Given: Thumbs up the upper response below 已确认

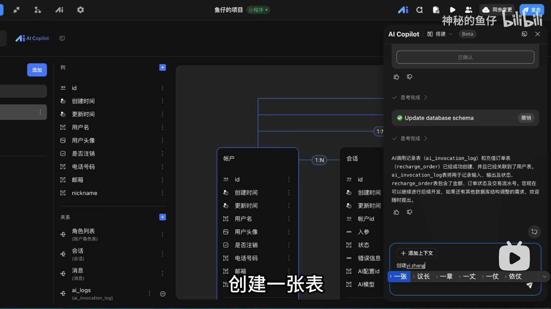Looking at the screenshot, I should 396,77.
